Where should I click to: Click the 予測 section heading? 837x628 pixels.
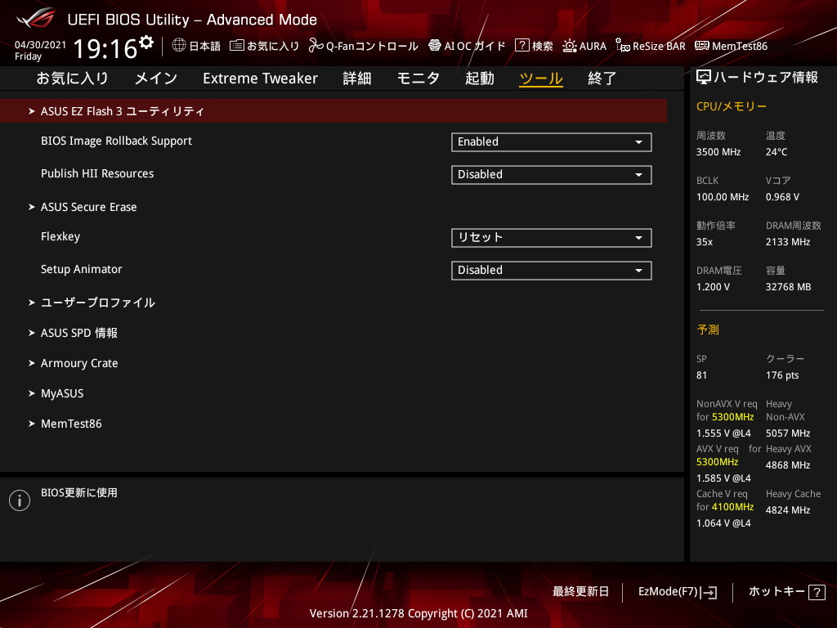point(708,330)
